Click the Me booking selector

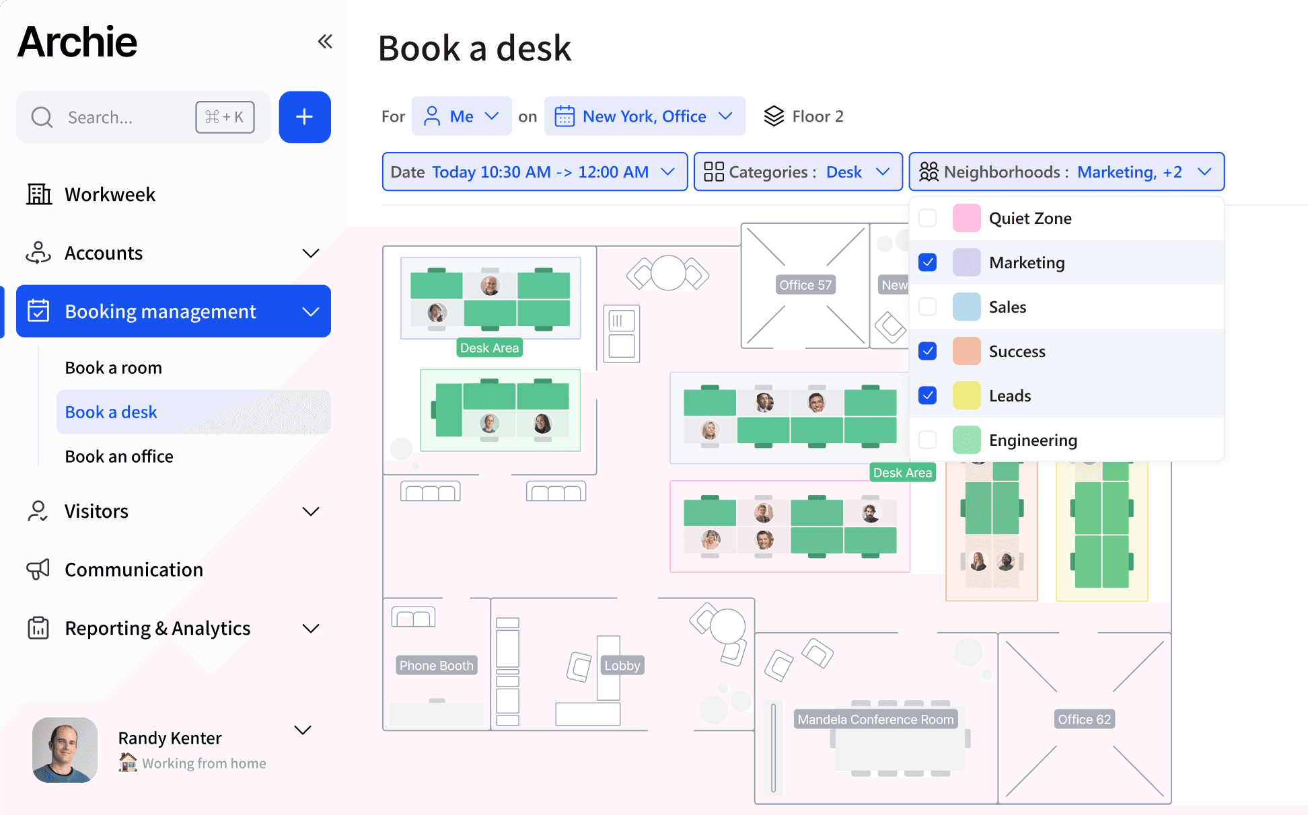pyautogui.click(x=462, y=116)
